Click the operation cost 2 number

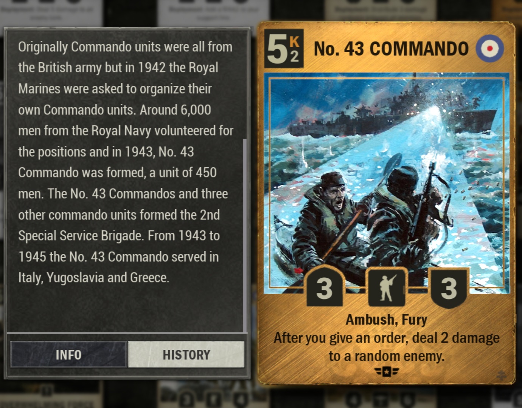click(295, 57)
